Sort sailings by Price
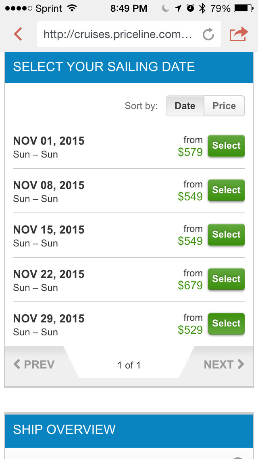258x459 pixels. 224,106
